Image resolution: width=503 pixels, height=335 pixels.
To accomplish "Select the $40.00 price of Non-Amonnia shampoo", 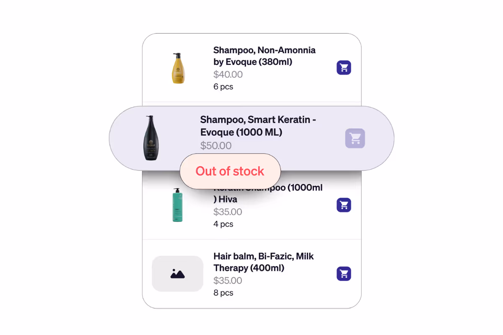I will (228, 74).
